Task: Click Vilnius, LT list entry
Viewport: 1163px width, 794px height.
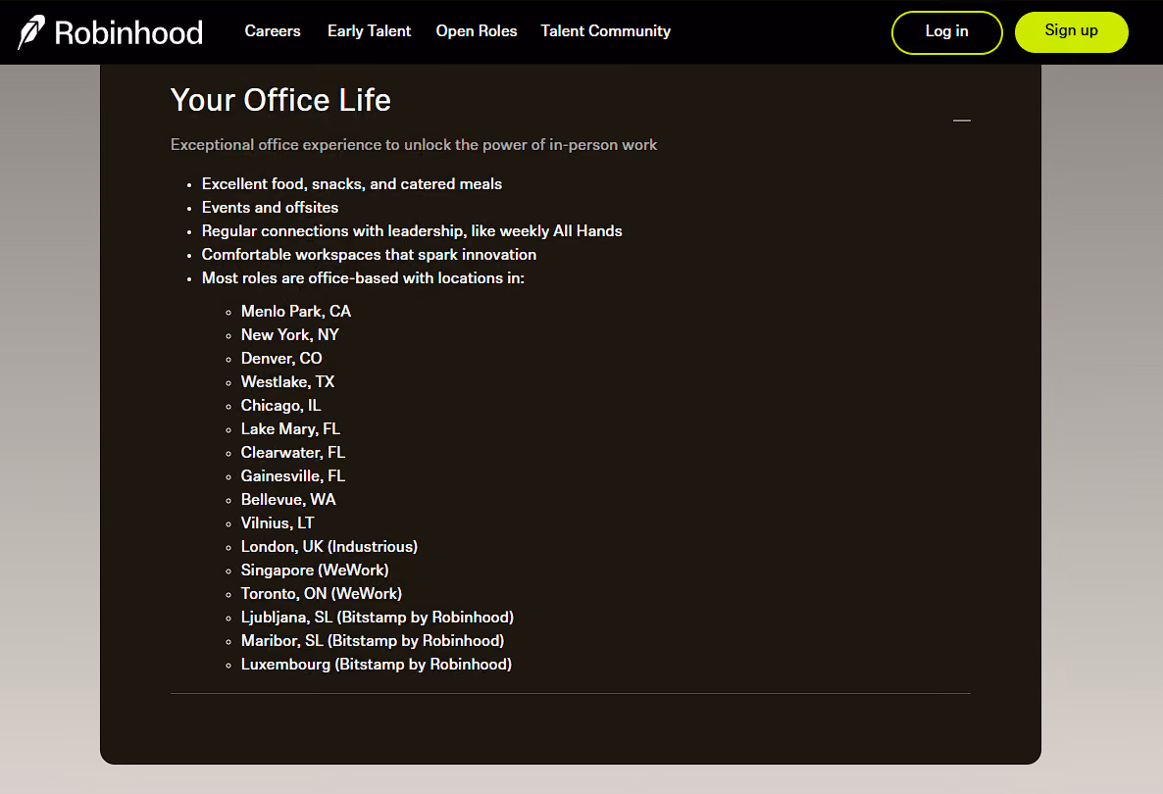Action: coord(278,523)
